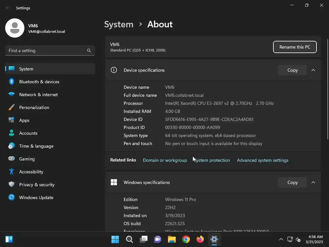Open Task View from the taskbar

(x=144, y=239)
